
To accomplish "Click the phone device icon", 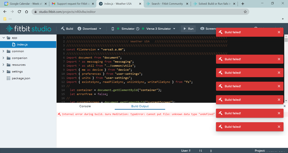I will tap(113, 29).
